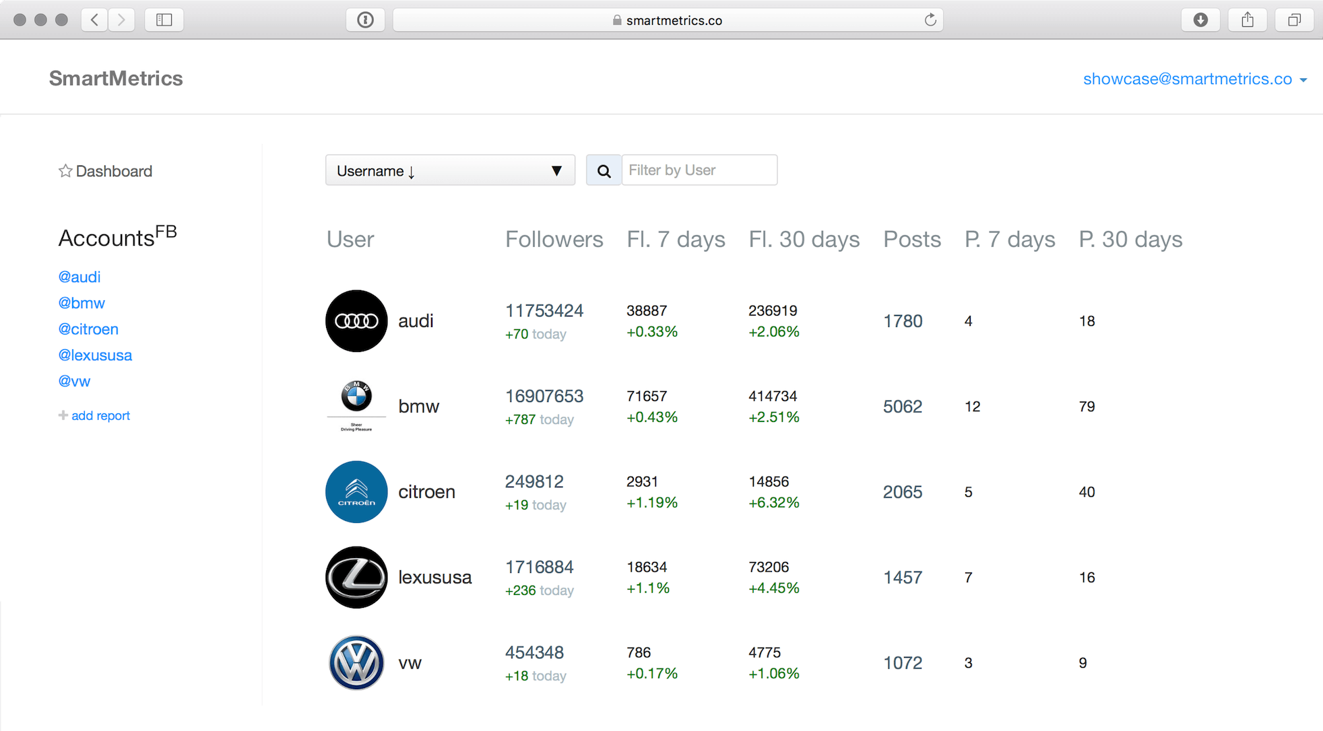Click the Volkswagen logo avatar
Screen dimensions: 1323x731
356,663
